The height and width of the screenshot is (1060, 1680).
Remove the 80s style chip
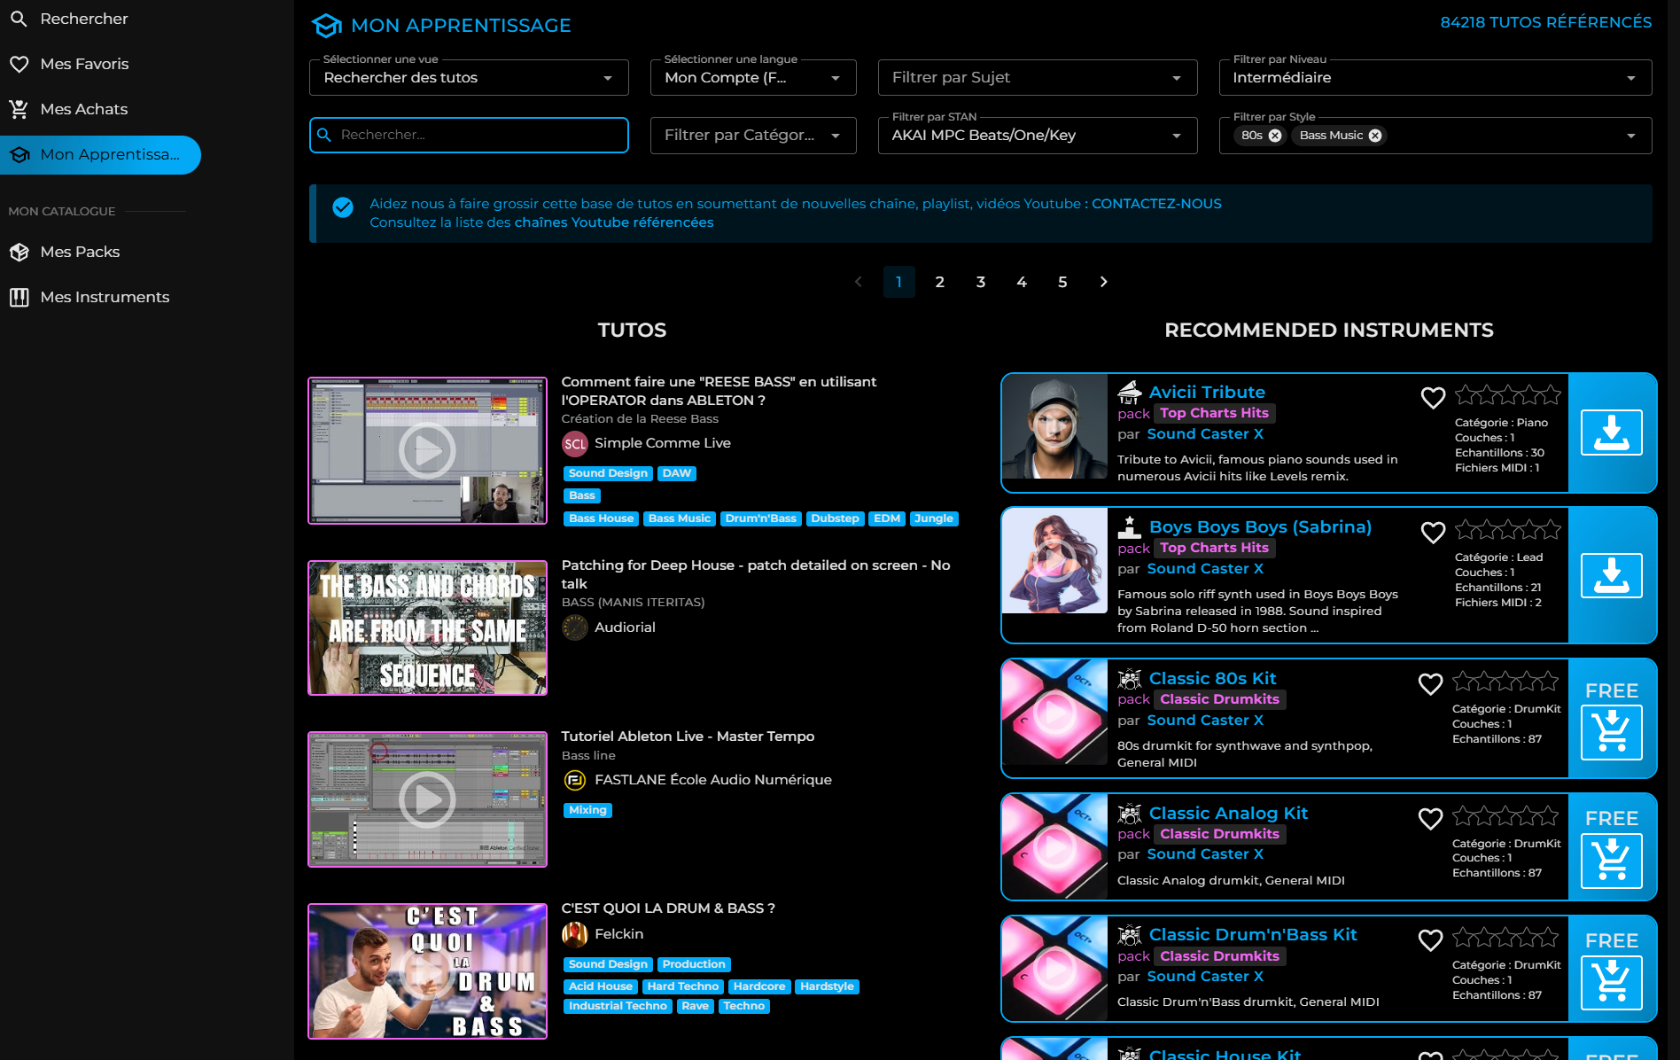click(x=1275, y=136)
